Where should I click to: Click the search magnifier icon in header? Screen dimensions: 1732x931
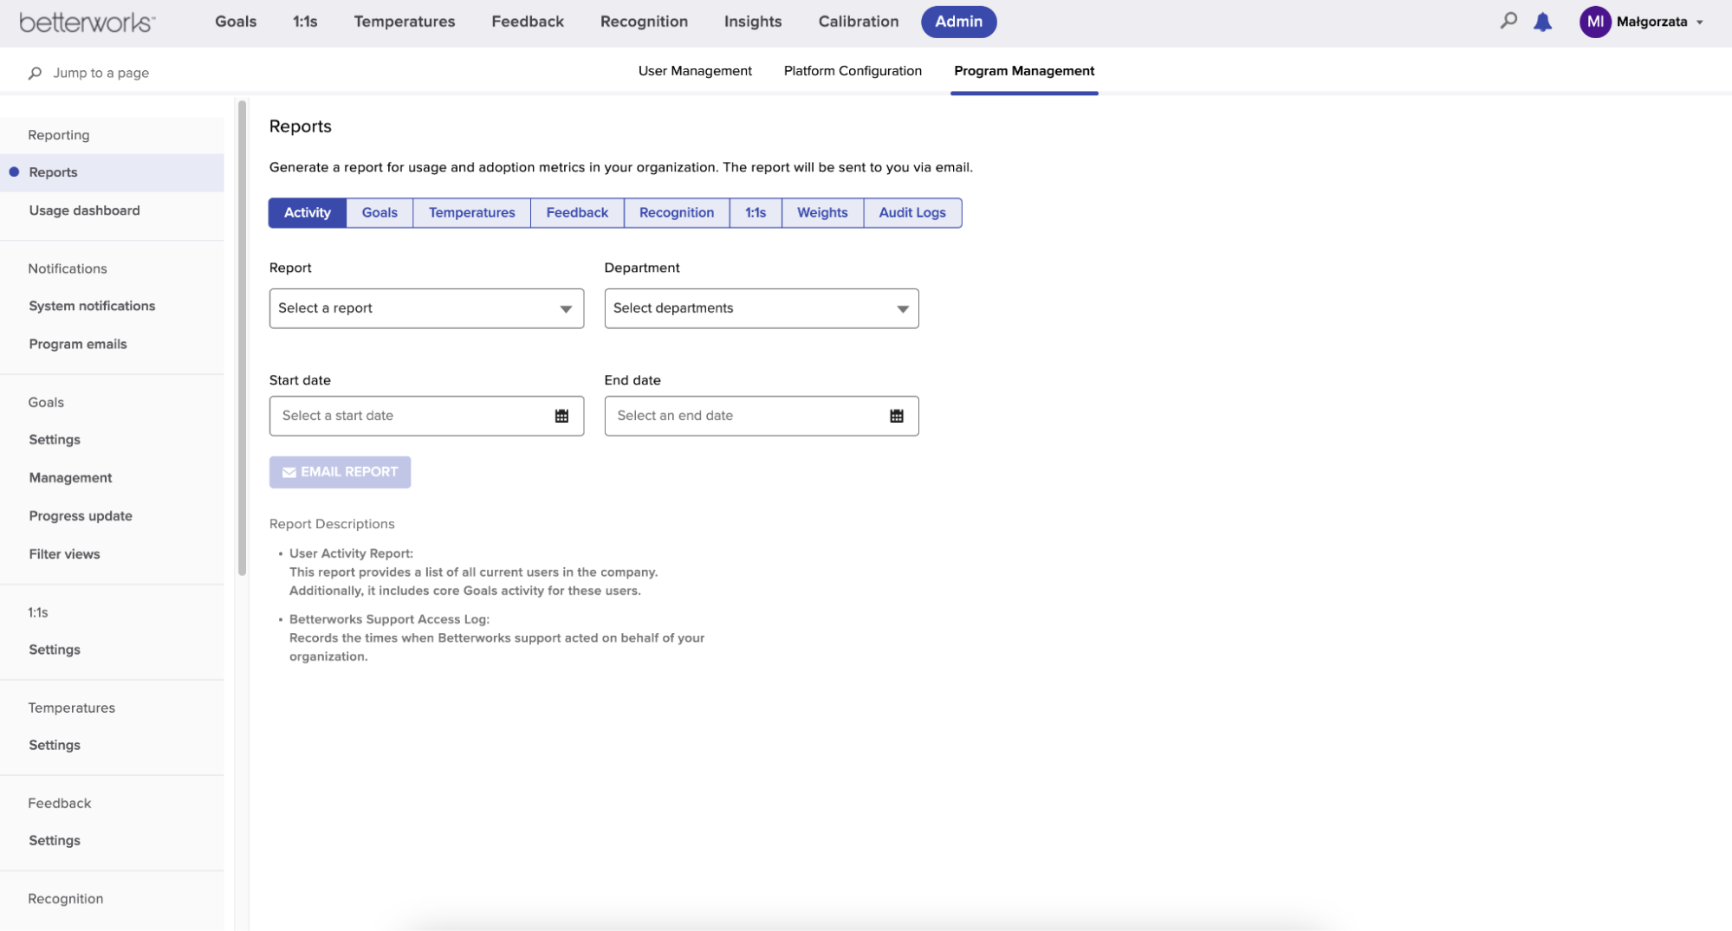point(1508,21)
